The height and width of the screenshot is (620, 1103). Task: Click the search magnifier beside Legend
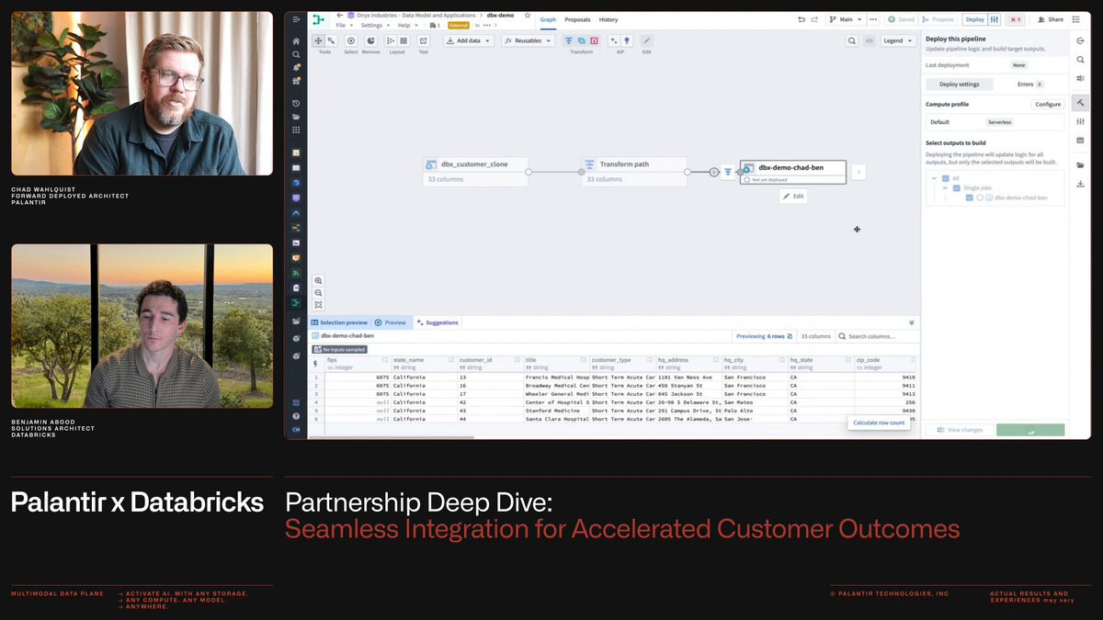click(852, 40)
